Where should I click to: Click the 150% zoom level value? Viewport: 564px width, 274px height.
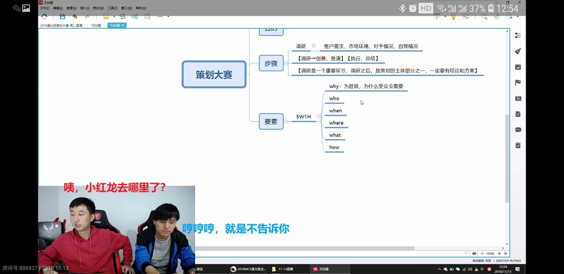tap(490, 254)
